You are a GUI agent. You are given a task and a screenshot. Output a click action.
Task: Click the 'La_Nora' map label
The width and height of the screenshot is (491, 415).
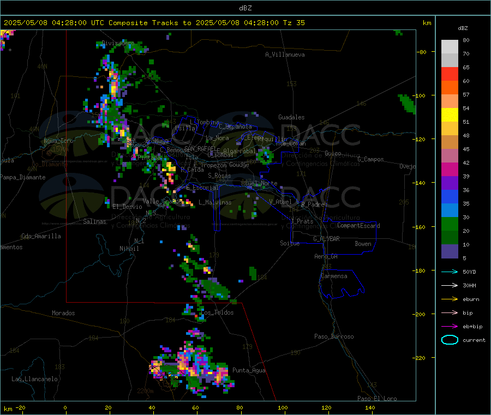(217, 138)
